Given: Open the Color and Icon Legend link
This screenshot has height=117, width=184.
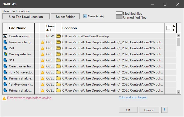Looking at the screenshot, I should click(133, 97).
